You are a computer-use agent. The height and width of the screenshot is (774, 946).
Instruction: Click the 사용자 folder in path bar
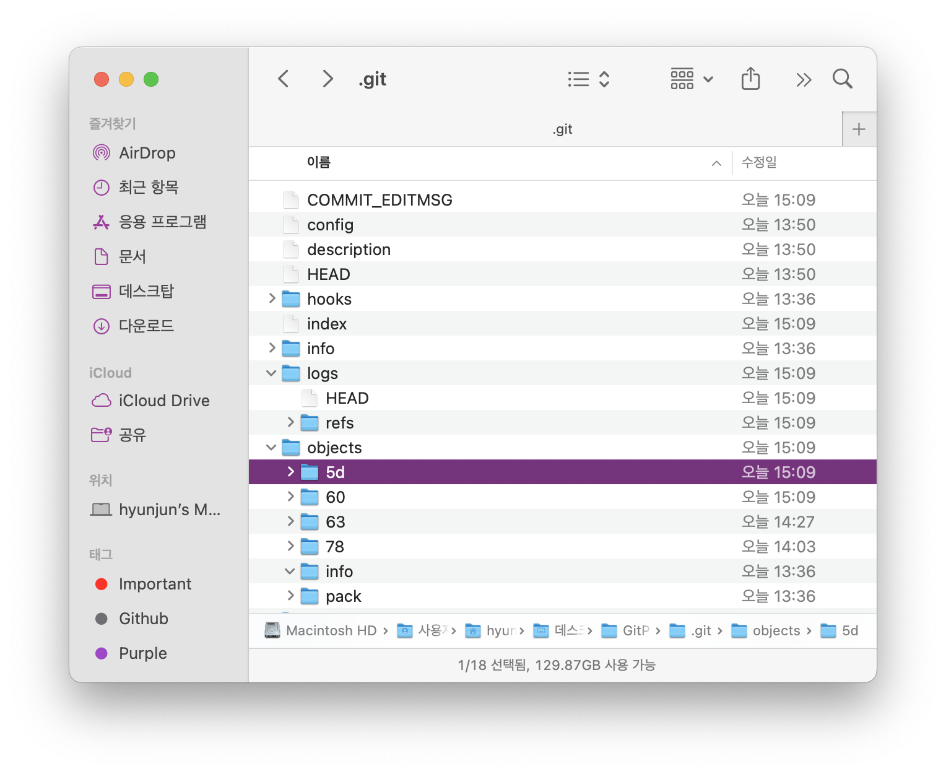click(422, 630)
